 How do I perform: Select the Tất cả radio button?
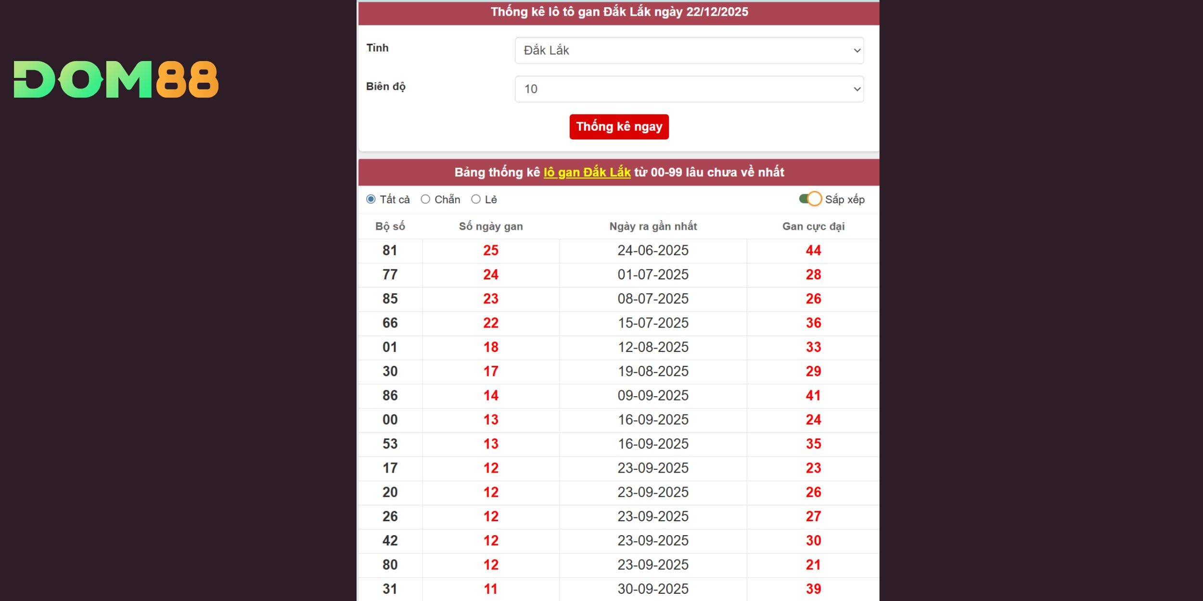[371, 199]
